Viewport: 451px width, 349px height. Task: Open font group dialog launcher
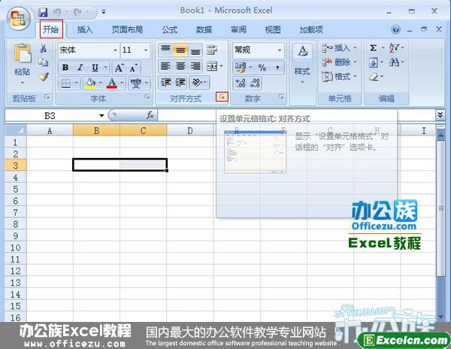(147, 97)
